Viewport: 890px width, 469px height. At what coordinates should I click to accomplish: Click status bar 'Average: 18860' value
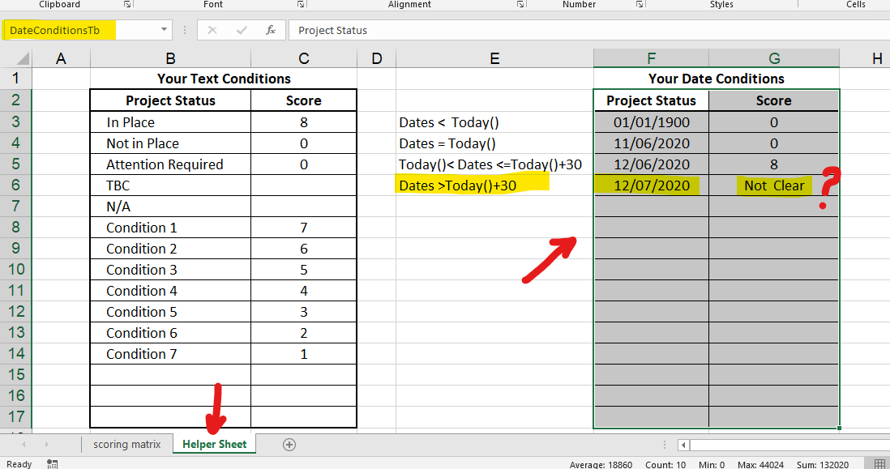(601, 464)
